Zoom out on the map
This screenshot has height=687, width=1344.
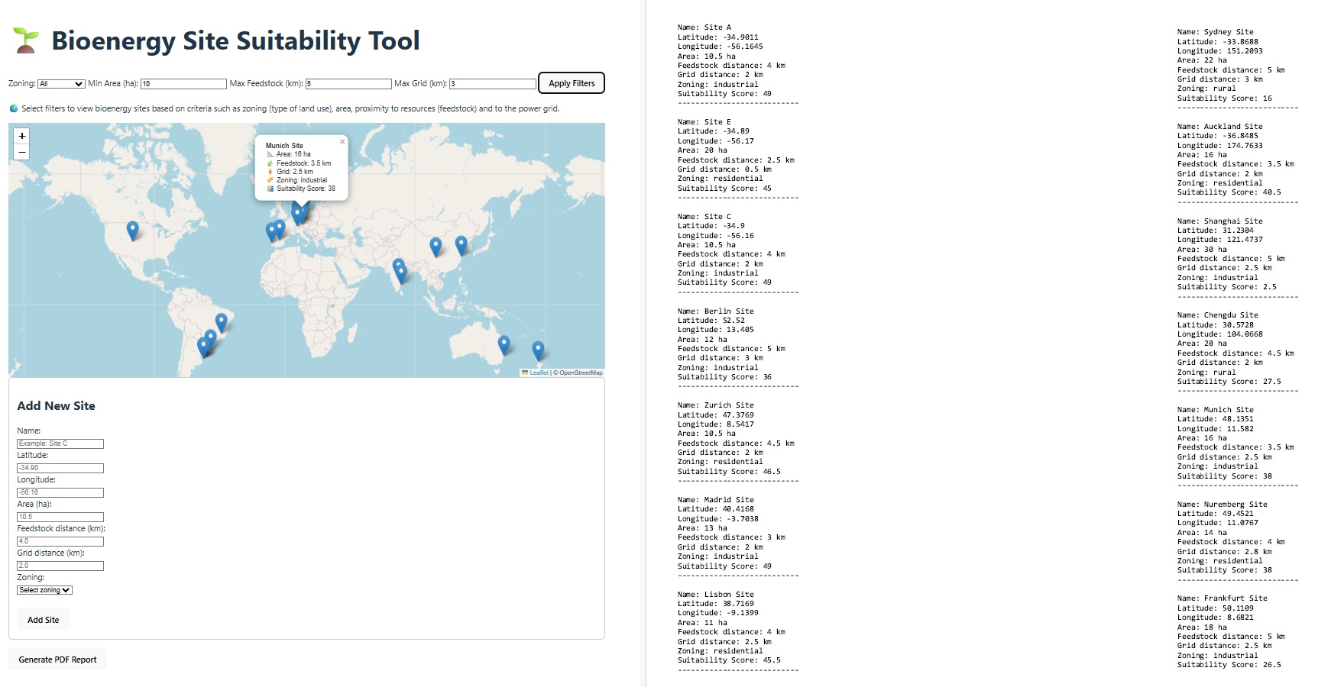click(22, 152)
